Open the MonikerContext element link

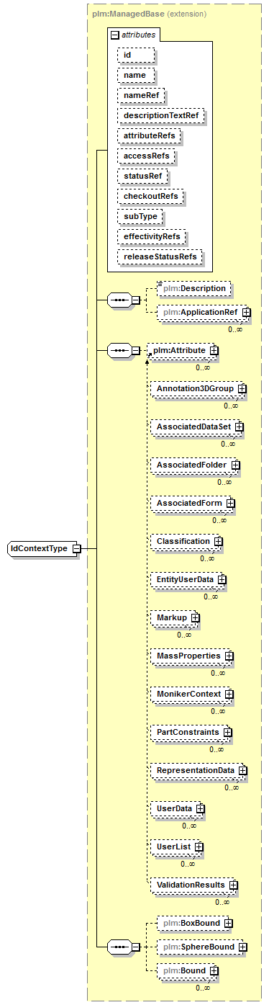188,694
